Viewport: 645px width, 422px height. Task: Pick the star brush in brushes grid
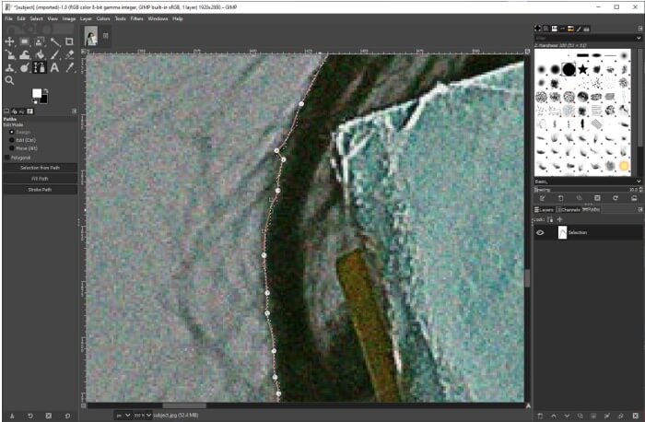(582, 69)
